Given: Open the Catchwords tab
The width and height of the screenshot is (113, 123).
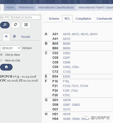Looking at the screenshot, I should (x=104, y=19).
